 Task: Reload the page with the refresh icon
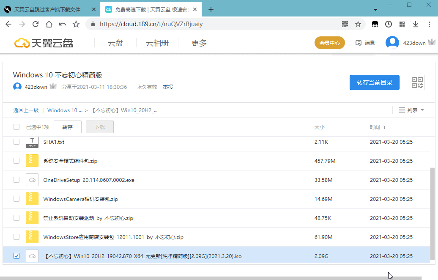(x=36, y=24)
